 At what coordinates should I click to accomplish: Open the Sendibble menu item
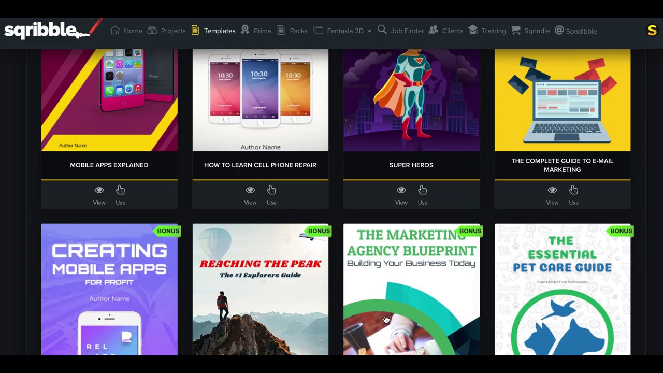point(581,31)
